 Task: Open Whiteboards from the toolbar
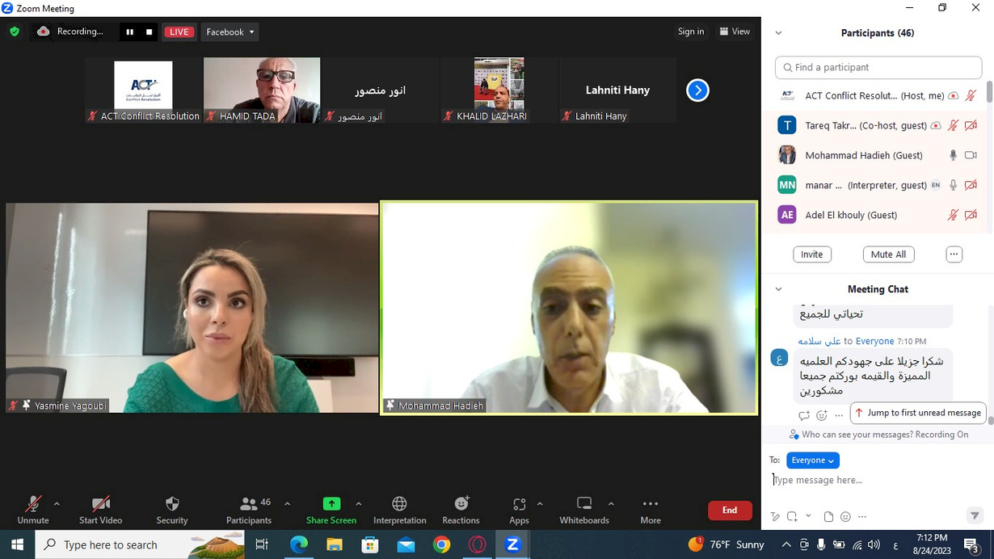[583, 509]
